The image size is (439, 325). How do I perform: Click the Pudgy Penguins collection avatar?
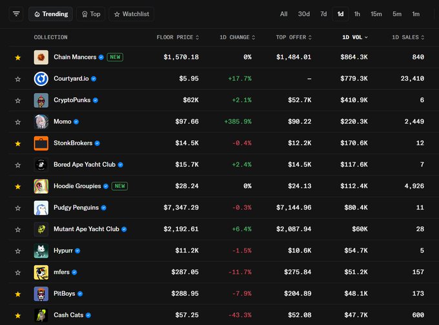[x=41, y=207]
